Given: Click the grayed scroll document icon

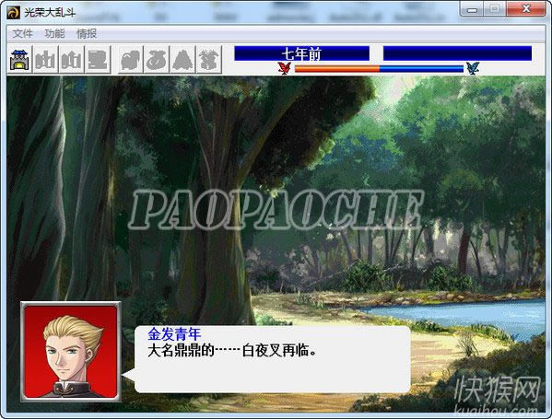Looking at the screenshot, I should tap(98, 60).
